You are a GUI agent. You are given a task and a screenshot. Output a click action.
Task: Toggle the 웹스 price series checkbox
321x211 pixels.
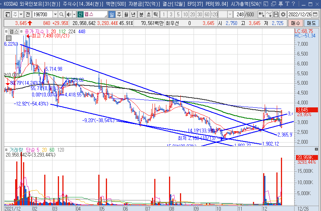6,31
